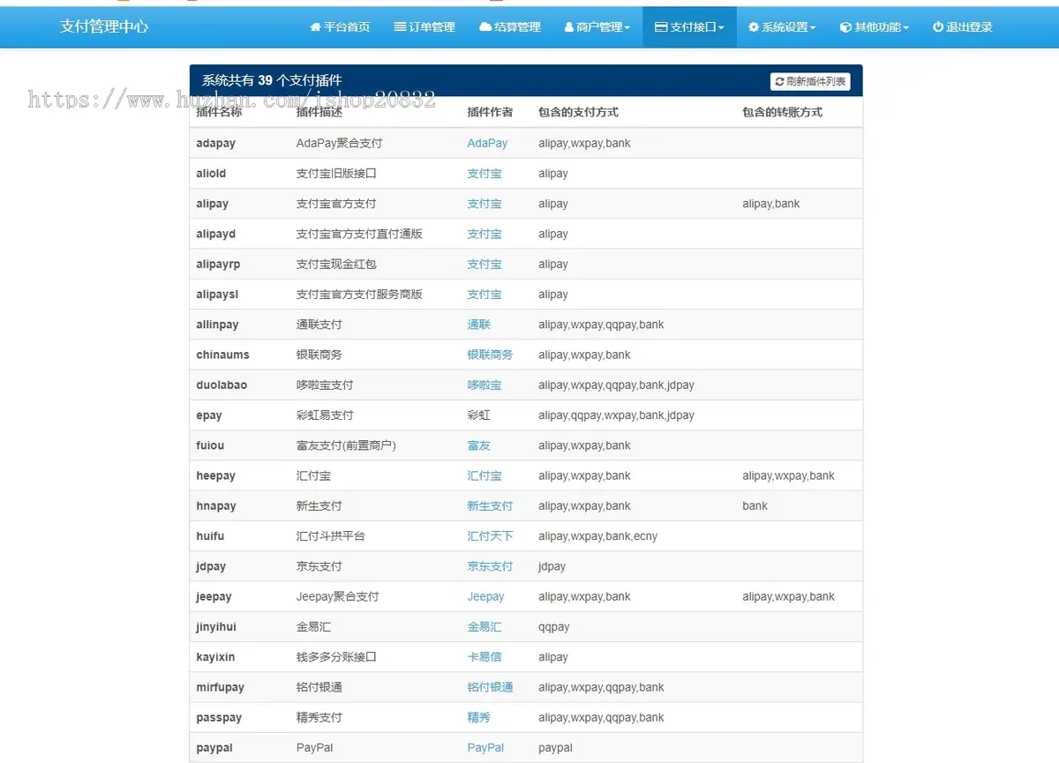The height and width of the screenshot is (763, 1059).
Task: Open the 卡易信 author link
Action: coord(484,656)
